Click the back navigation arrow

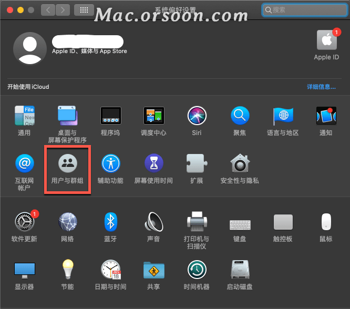click(48, 9)
